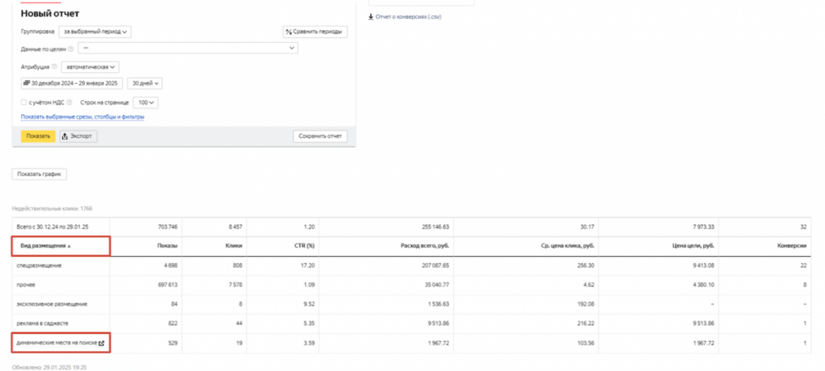Click the help icon next to с учётом НДС

pyautogui.click(x=69, y=102)
